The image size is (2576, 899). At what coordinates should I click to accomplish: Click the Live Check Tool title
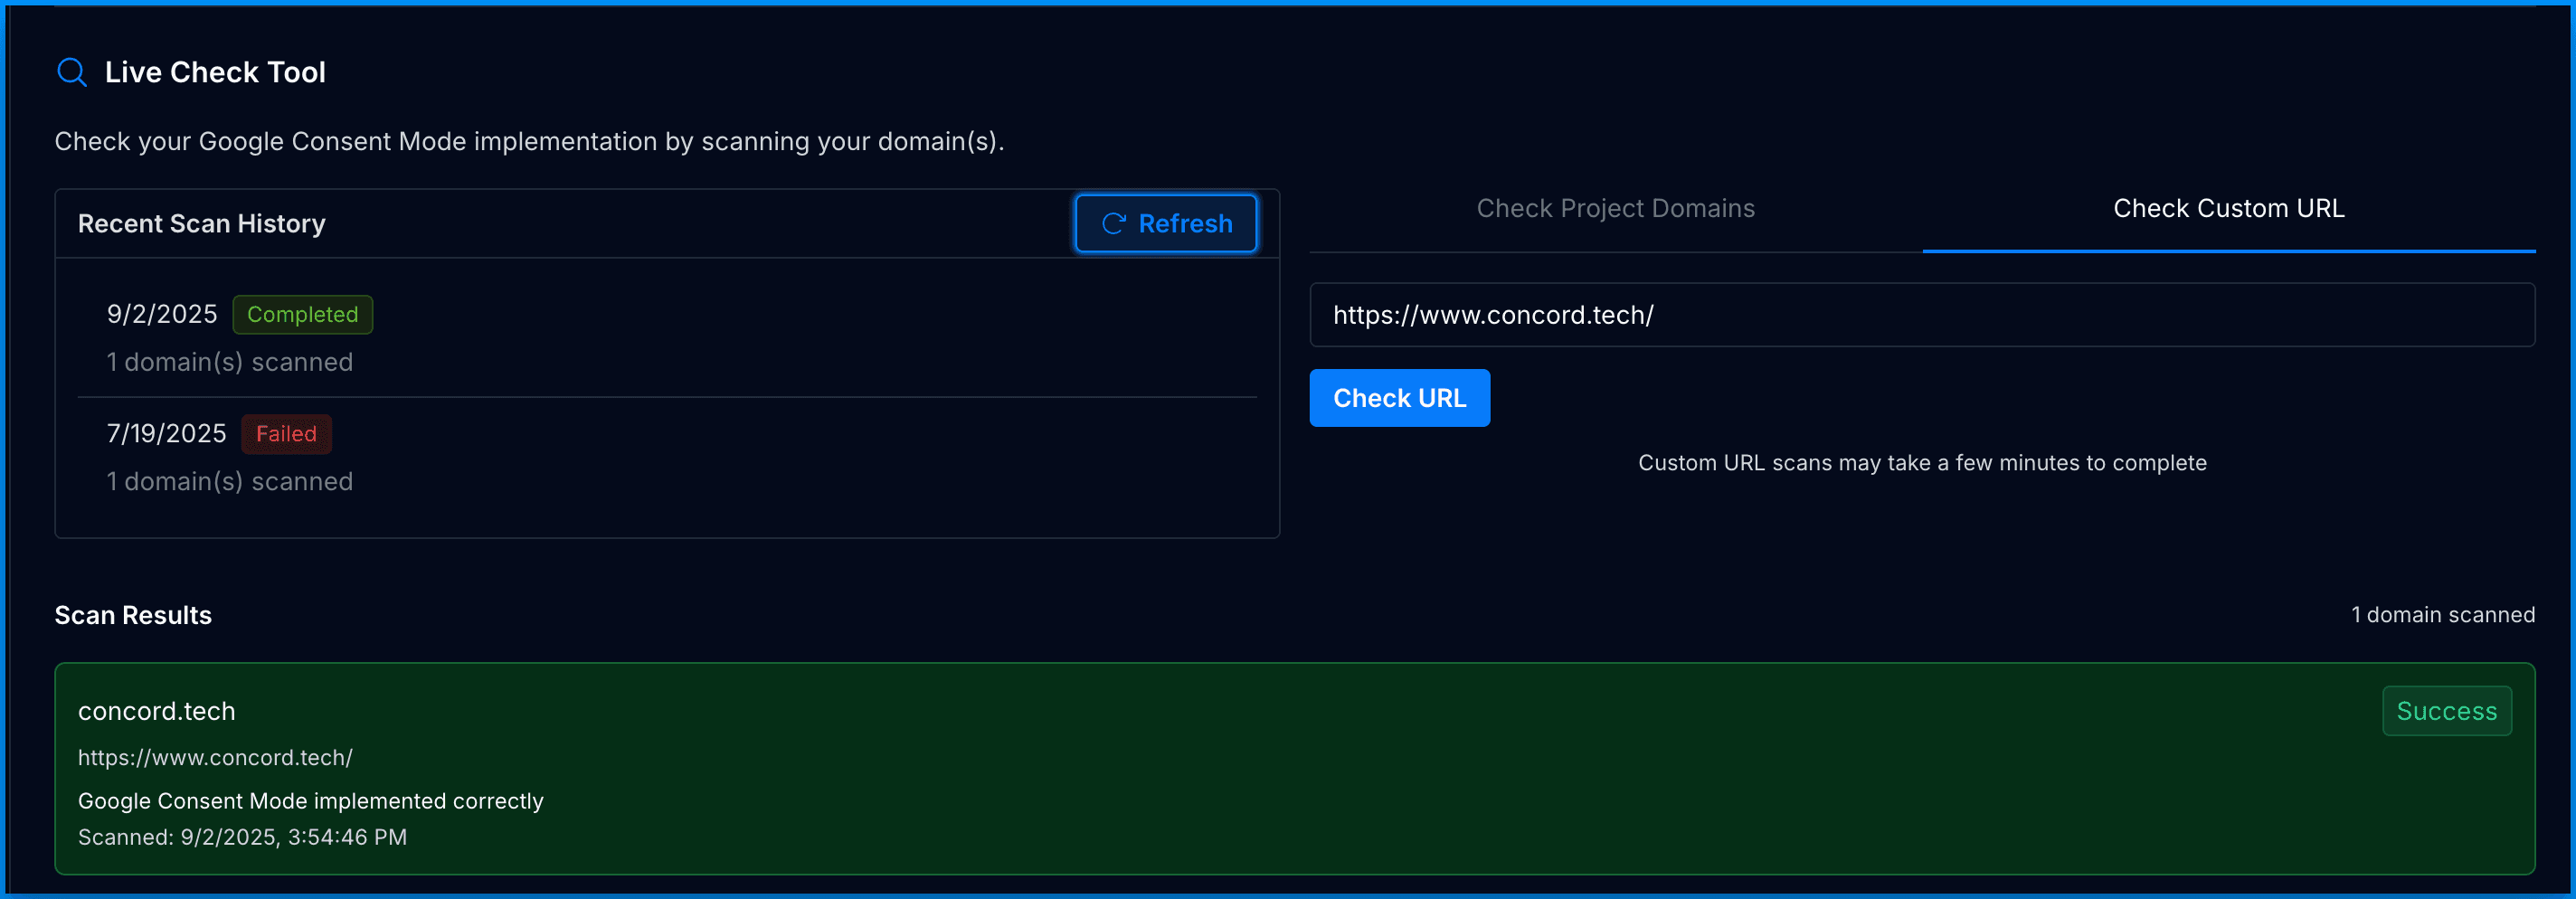(215, 72)
